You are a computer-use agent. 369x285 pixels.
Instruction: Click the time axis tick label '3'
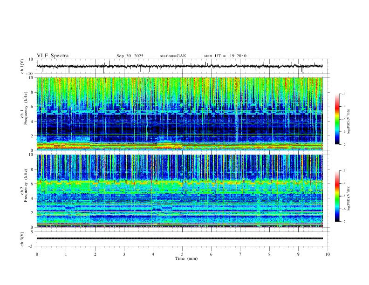[124, 254]
